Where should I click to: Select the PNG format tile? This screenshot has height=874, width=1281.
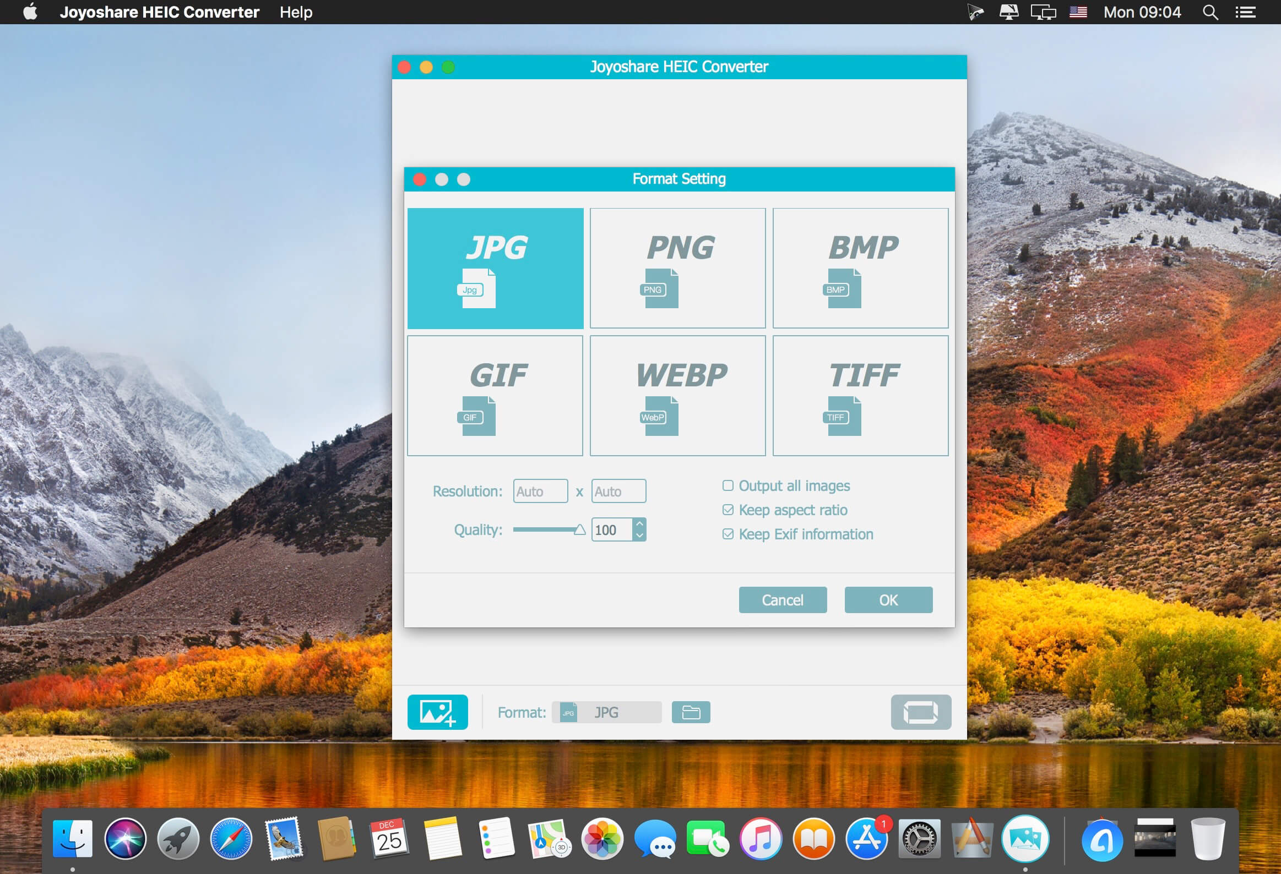tap(677, 268)
